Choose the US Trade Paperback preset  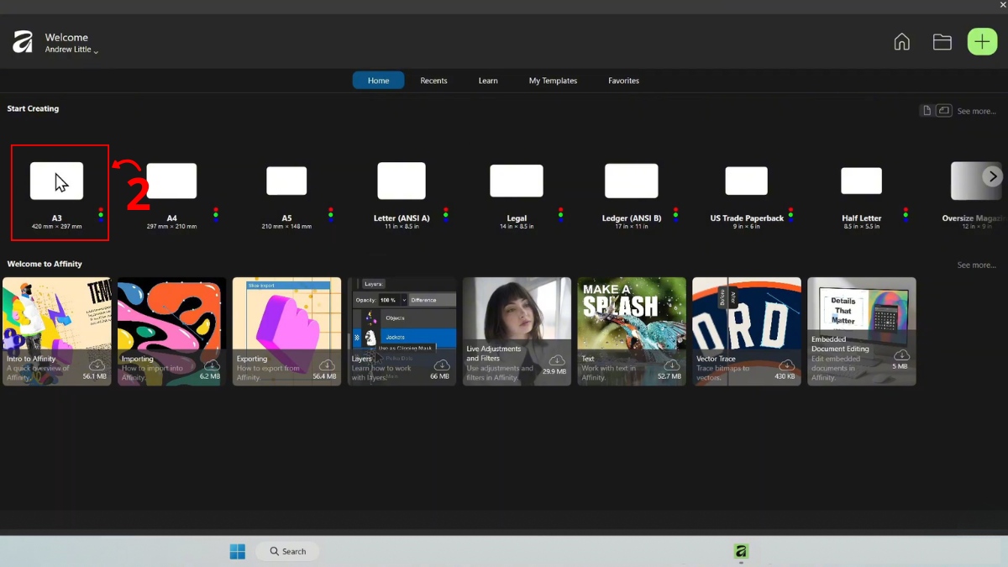coord(747,181)
